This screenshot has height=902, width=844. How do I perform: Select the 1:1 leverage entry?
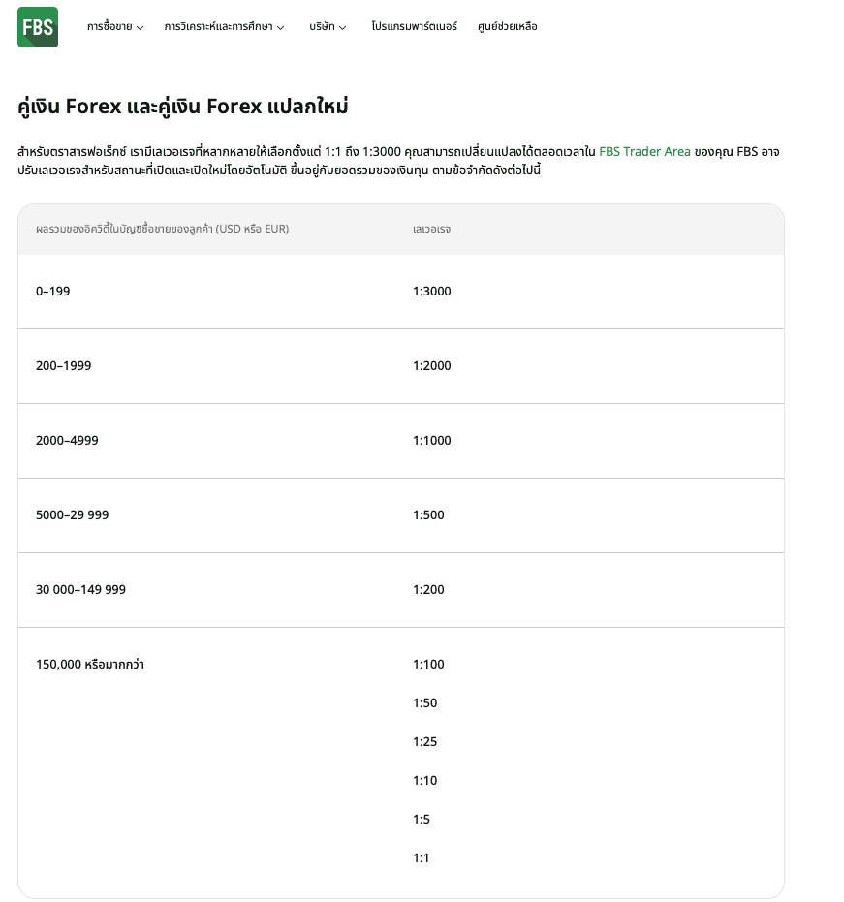(x=421, y=857)
